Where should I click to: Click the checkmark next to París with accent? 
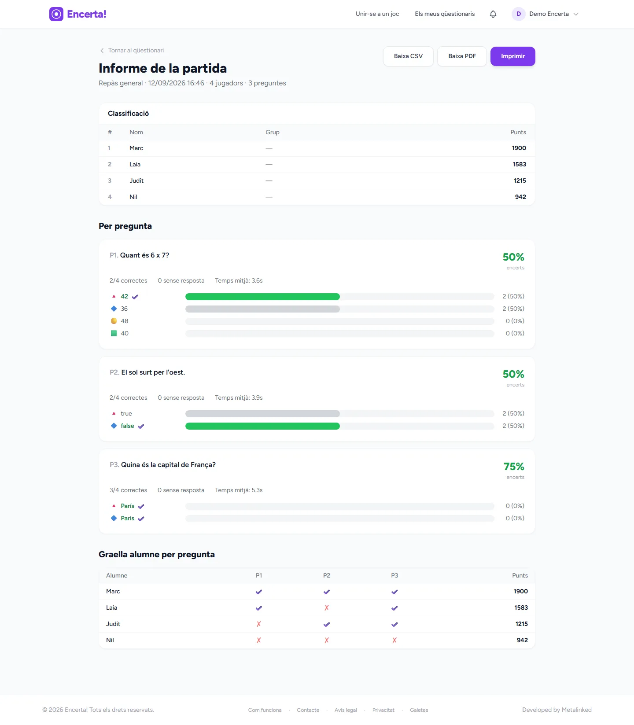point(141,506)
